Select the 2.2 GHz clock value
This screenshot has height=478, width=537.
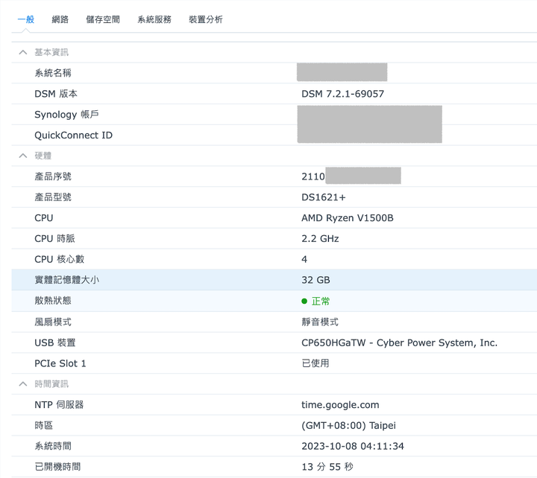(320, 239)
